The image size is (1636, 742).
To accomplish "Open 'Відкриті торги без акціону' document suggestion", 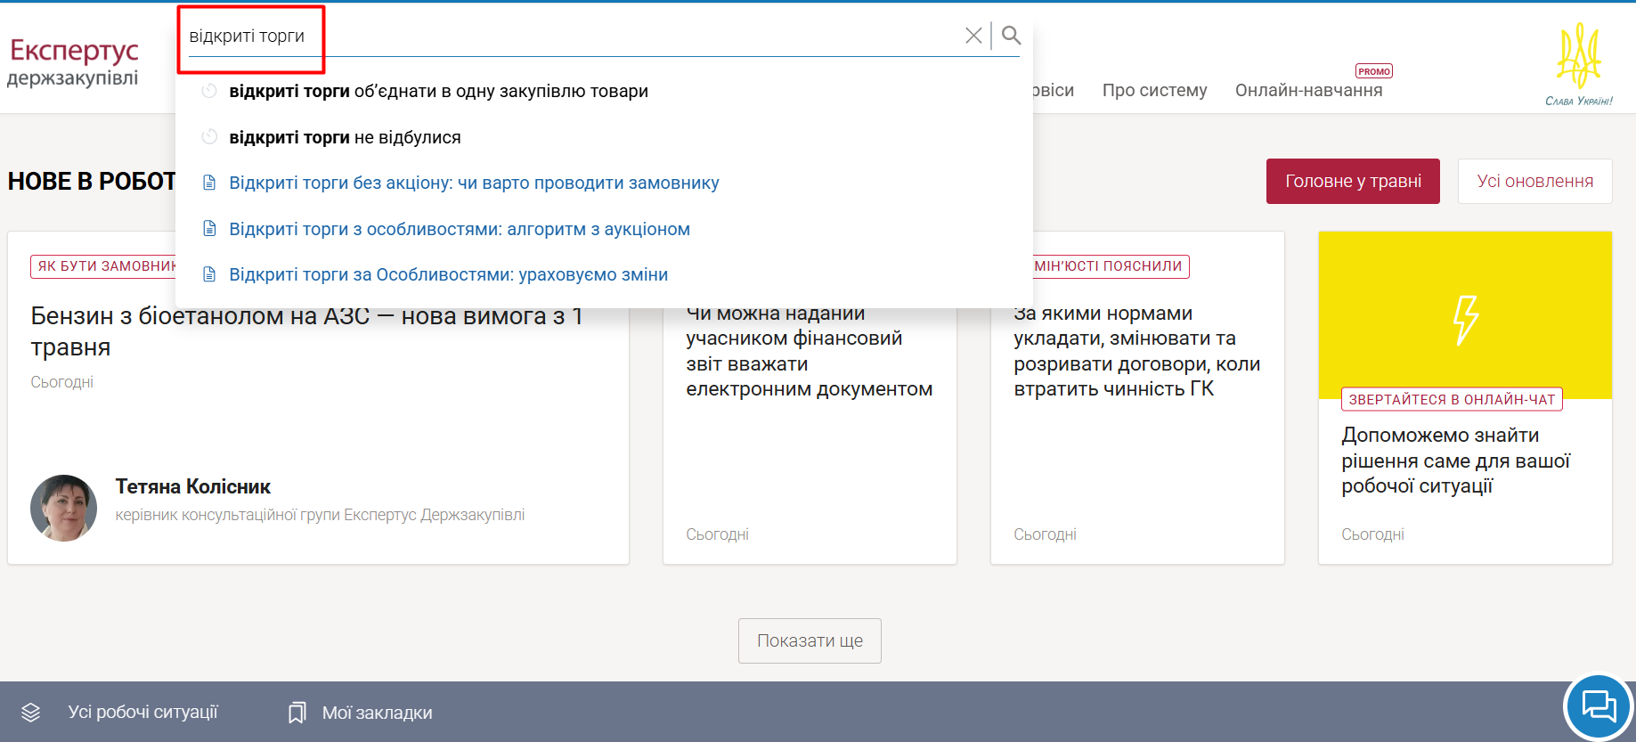I will [474, 183].
